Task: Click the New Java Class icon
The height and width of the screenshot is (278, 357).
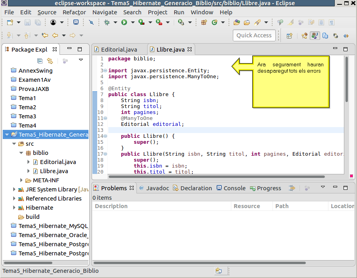Action: [x=215, y=22]
